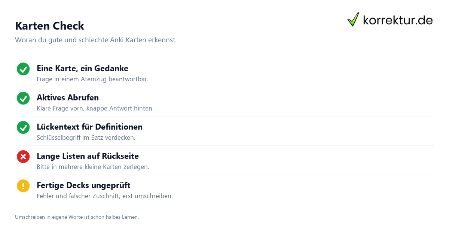Open the korrektur.de logo text
This screenshot has height=236, width=449.
pyautogui.click(x=398, y=20)
